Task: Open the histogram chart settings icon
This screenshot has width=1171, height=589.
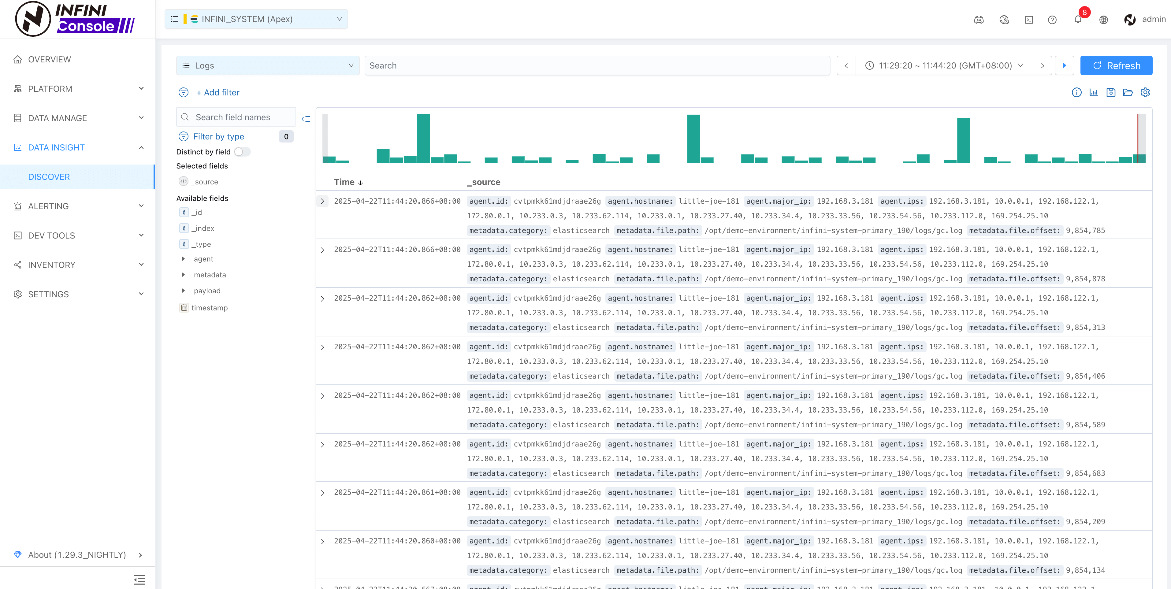Action: (1093, 92)
